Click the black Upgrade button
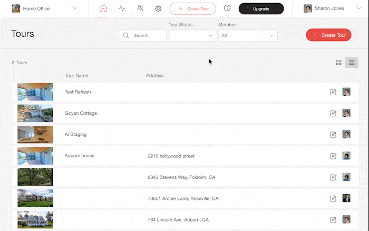 [261, 8]
